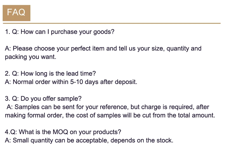
Task: Click the word "quantity" in the first answer
Action: tap(178, 48)
